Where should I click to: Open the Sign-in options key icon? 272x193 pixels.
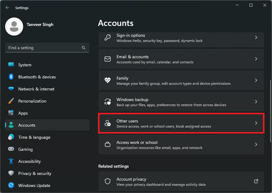pos(108,38)
